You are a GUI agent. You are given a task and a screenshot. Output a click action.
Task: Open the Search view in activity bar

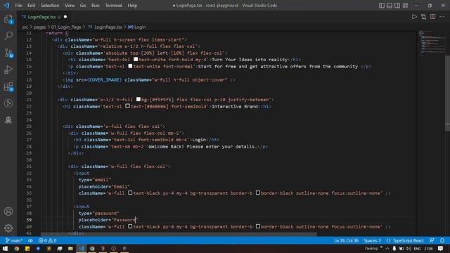pyautogui.click(x=8, y=36)
